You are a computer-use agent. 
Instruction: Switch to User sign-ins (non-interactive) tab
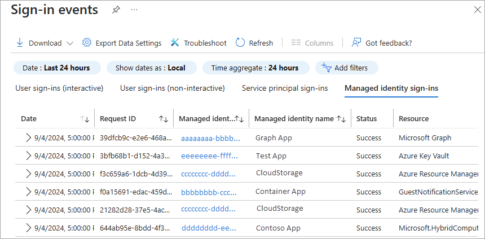coord(172,88)
